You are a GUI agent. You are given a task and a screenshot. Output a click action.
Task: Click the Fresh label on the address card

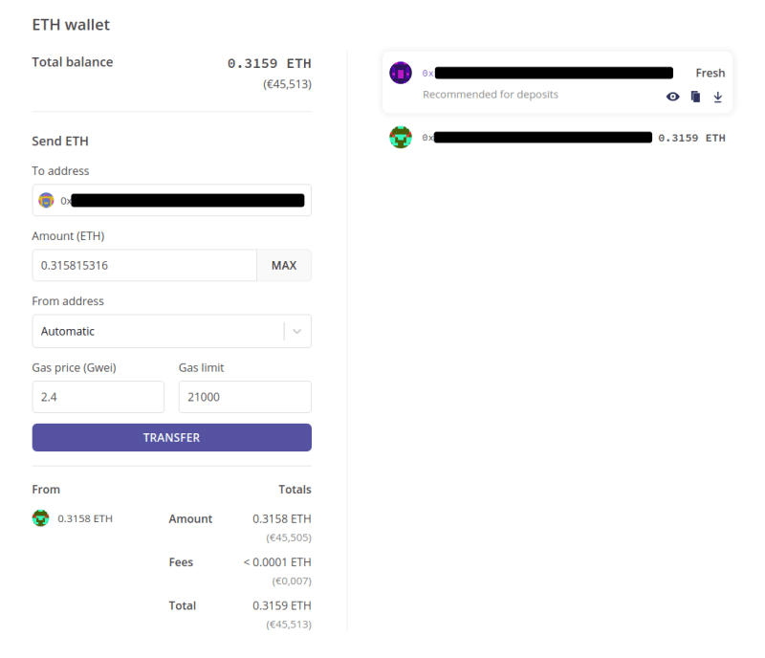tap(710, 72)
